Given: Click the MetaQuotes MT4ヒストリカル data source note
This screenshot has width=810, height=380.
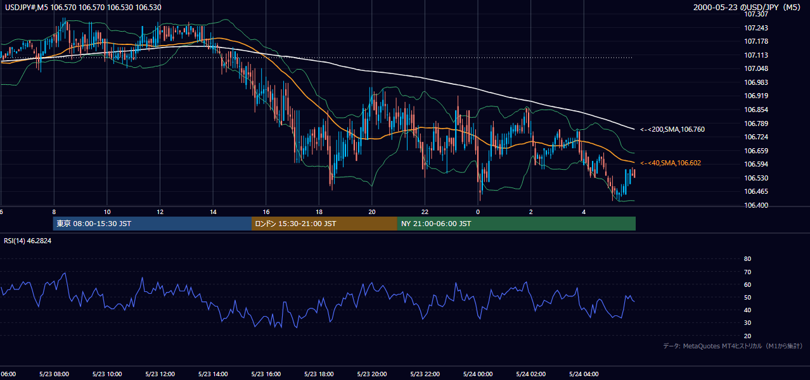Looking at the screenshot, I should pos(733,346).
